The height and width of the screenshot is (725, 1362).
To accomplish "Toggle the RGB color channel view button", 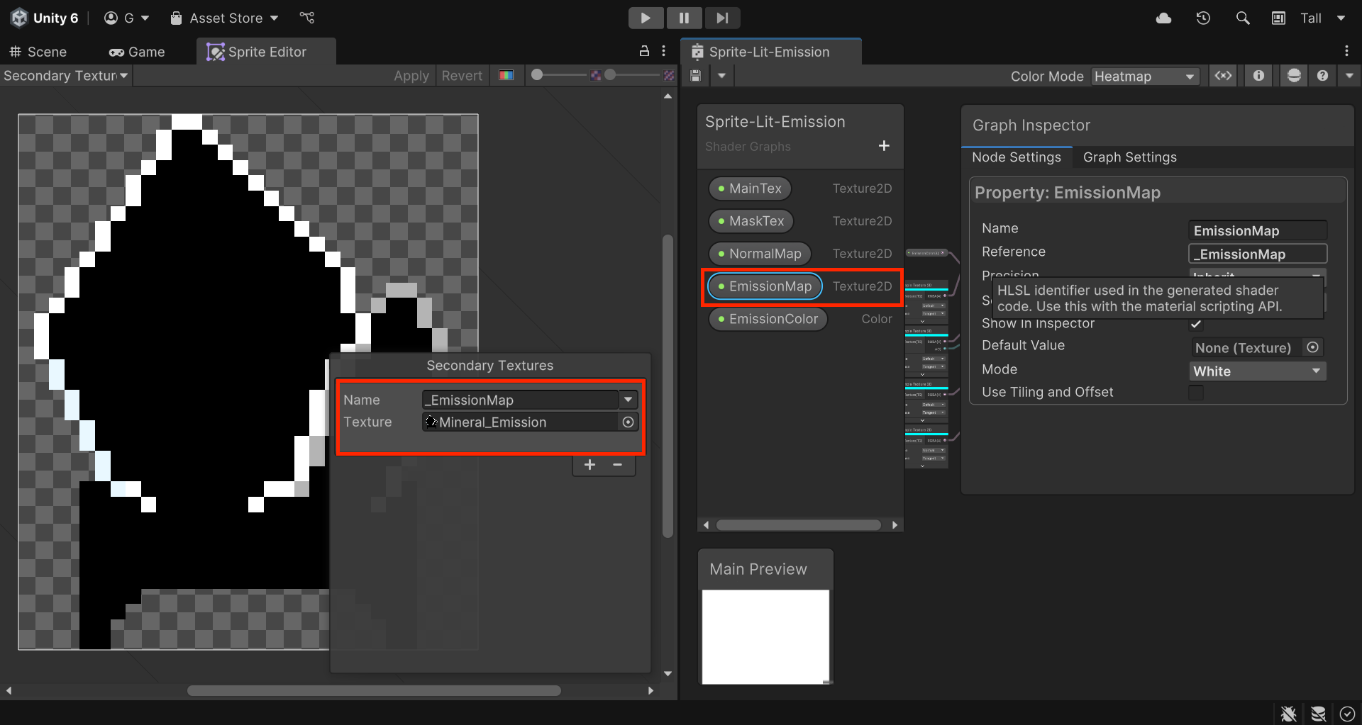I will pyautogui.click(x=506, y=76).
